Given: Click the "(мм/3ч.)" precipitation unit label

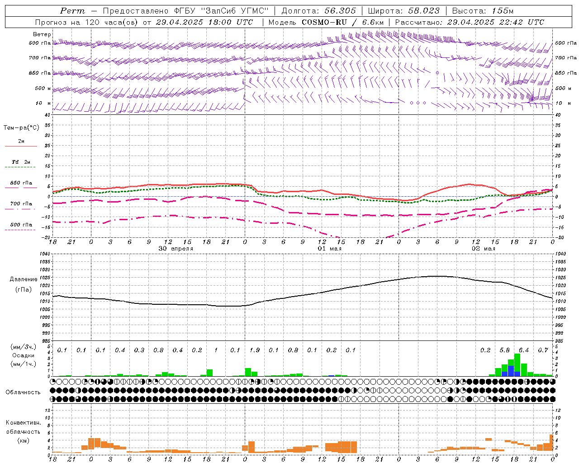Looking at the screenshot, I should click(x=23, y=347).
